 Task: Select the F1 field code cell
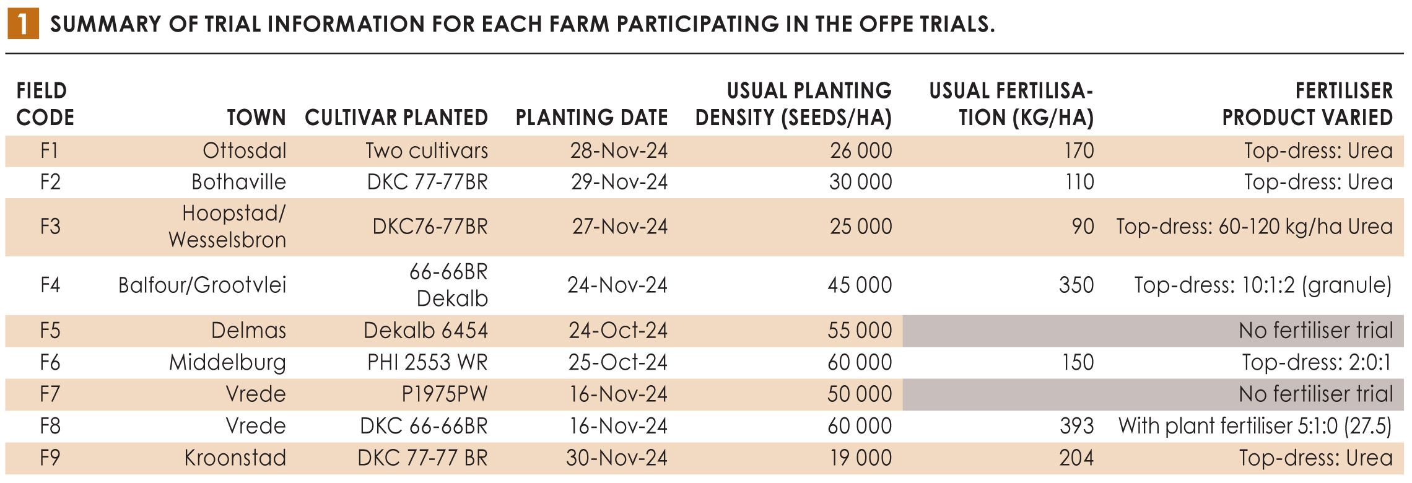(50, 151)
